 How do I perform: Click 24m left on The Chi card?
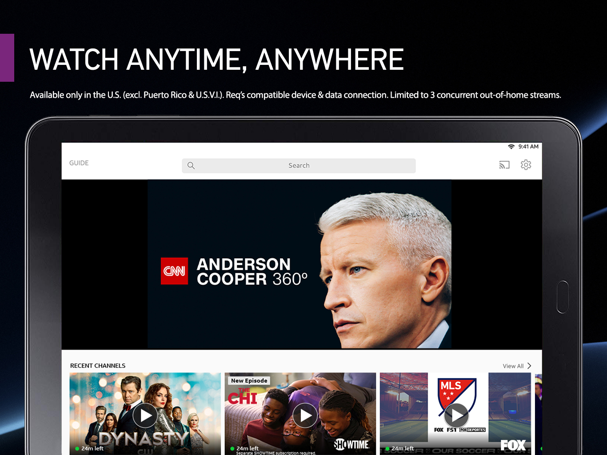click(248, 448)
